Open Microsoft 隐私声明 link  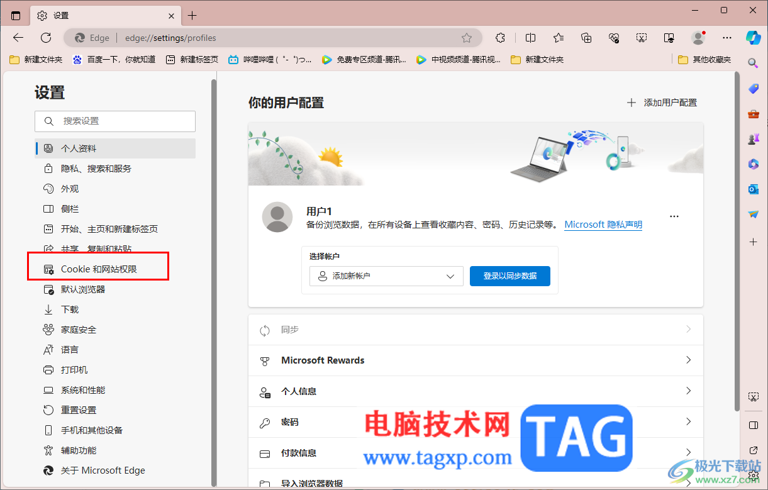tap(603, 225)
